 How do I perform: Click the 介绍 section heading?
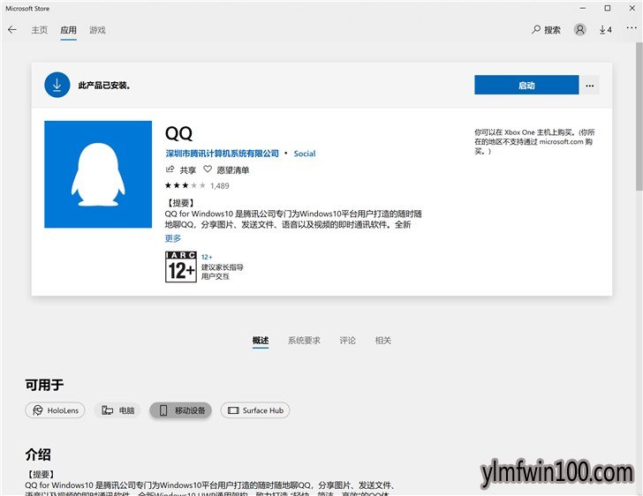point(38,455)
